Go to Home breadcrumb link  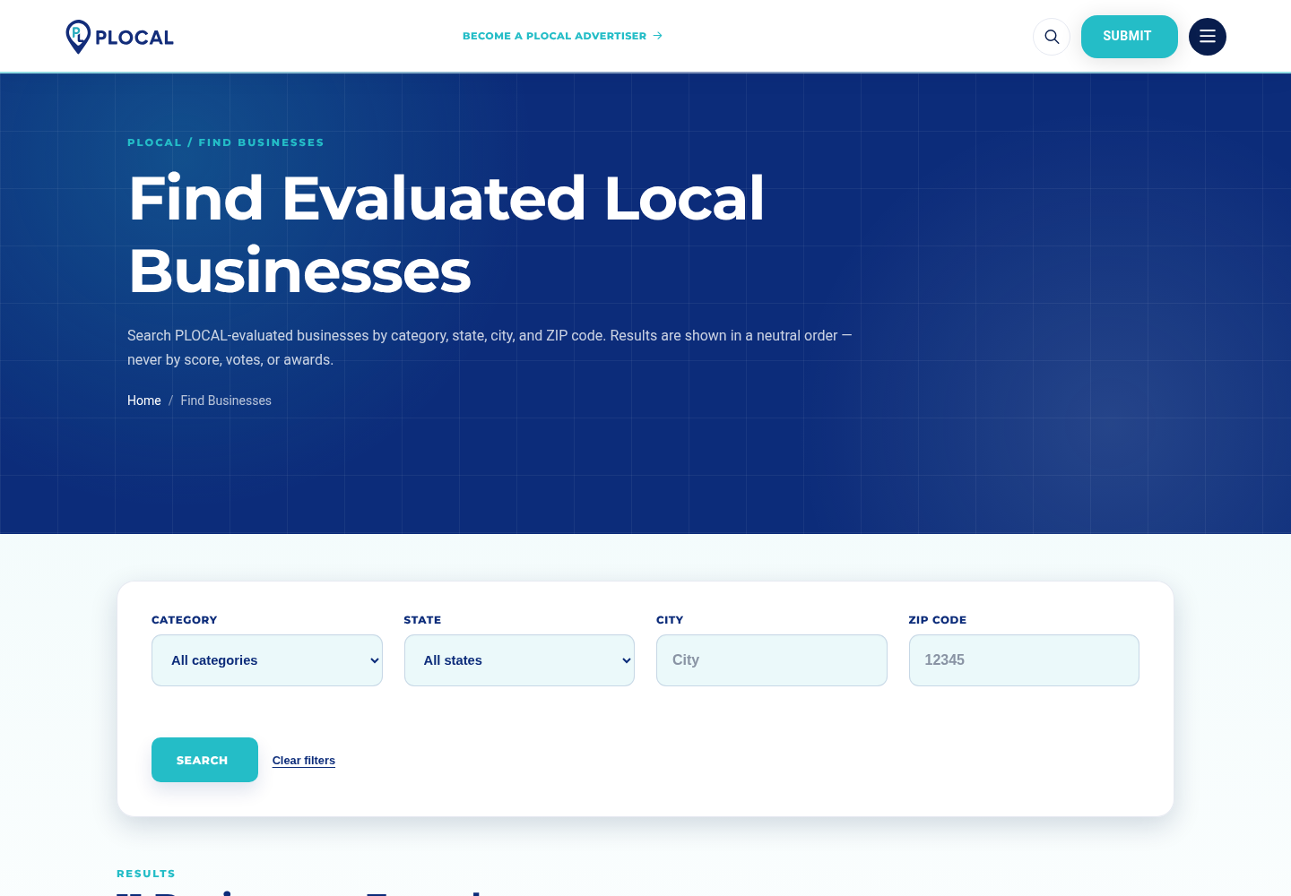point(144,401)
